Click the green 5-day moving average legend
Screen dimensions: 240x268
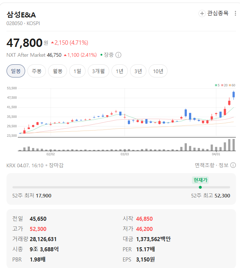(217, 85)
